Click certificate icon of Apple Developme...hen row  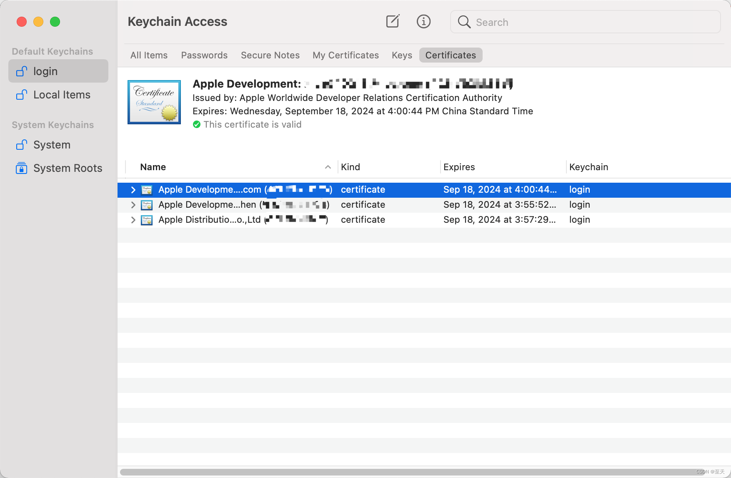147,205
